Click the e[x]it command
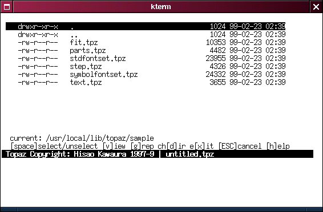 201,146
